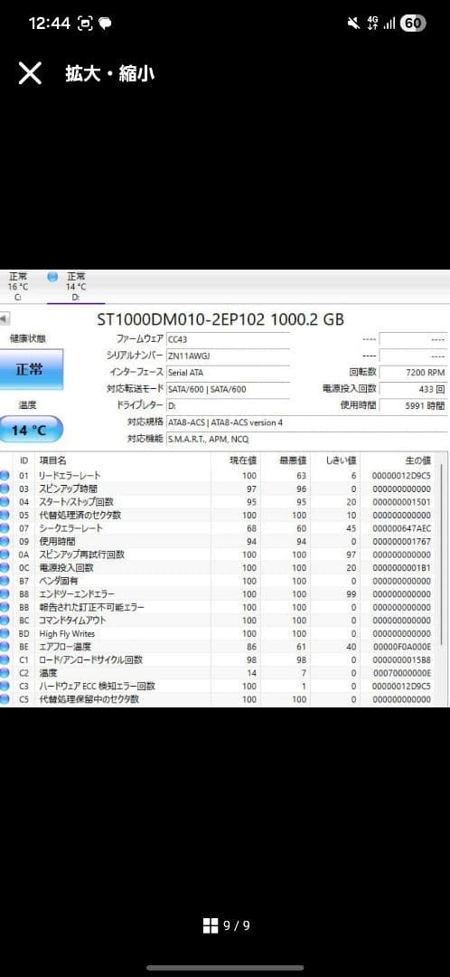Tap the bottom navigation gesture handle
Viewport: 450px width, 977px height.
click(x=225, y=968)
